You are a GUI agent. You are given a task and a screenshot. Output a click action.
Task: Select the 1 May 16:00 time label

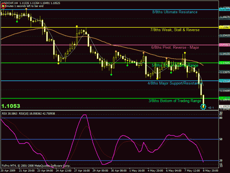(x=137, y=171)
